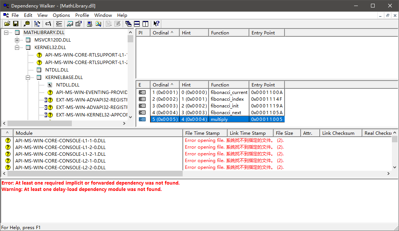Click the Copy toolbar icon
This screenshot has width=399, height=231.
click(27, 24)
